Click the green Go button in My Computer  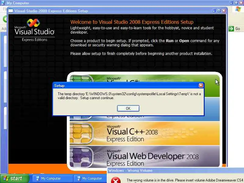tap(235, 29)
